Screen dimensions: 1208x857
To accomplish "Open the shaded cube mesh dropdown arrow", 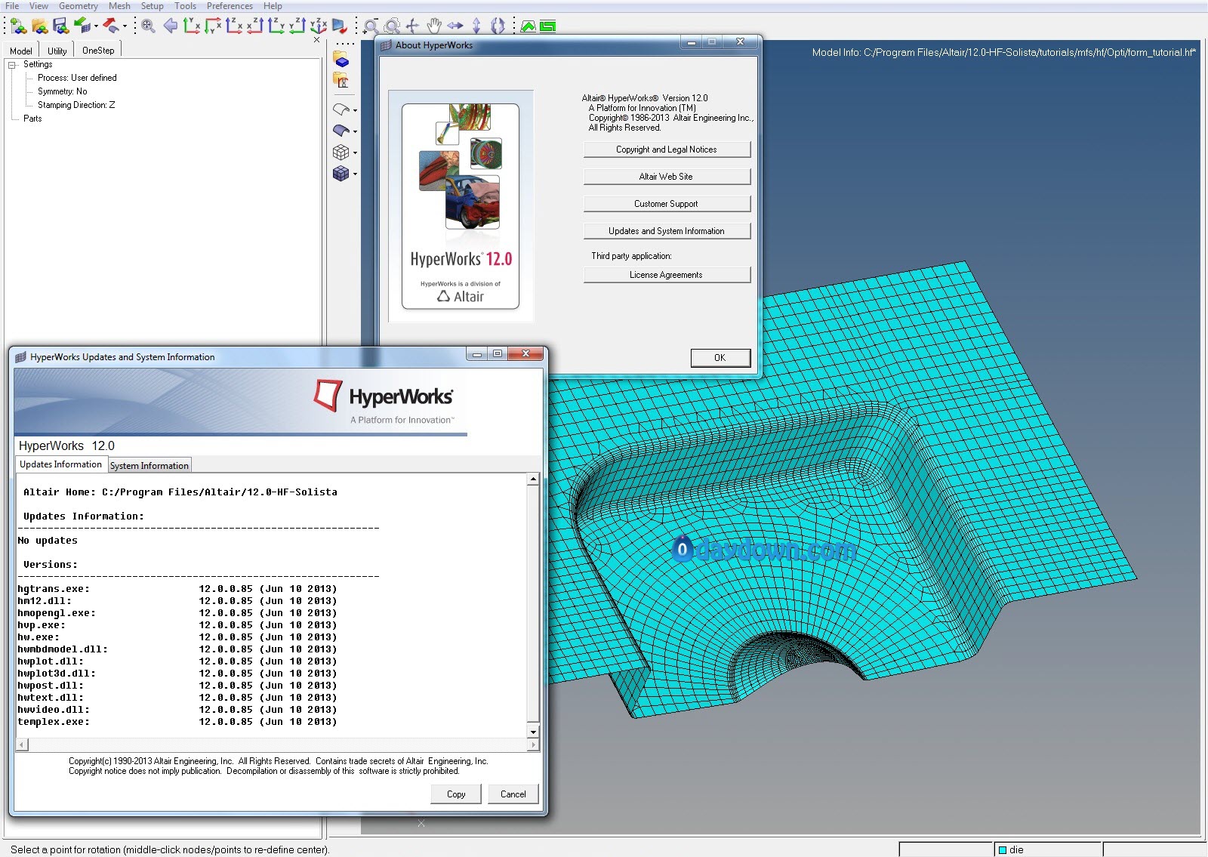I will pyautogui.click(x=355, y=174).
